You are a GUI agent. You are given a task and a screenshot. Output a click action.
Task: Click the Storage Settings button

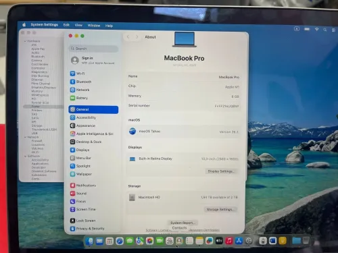click(x=220, y=209)
